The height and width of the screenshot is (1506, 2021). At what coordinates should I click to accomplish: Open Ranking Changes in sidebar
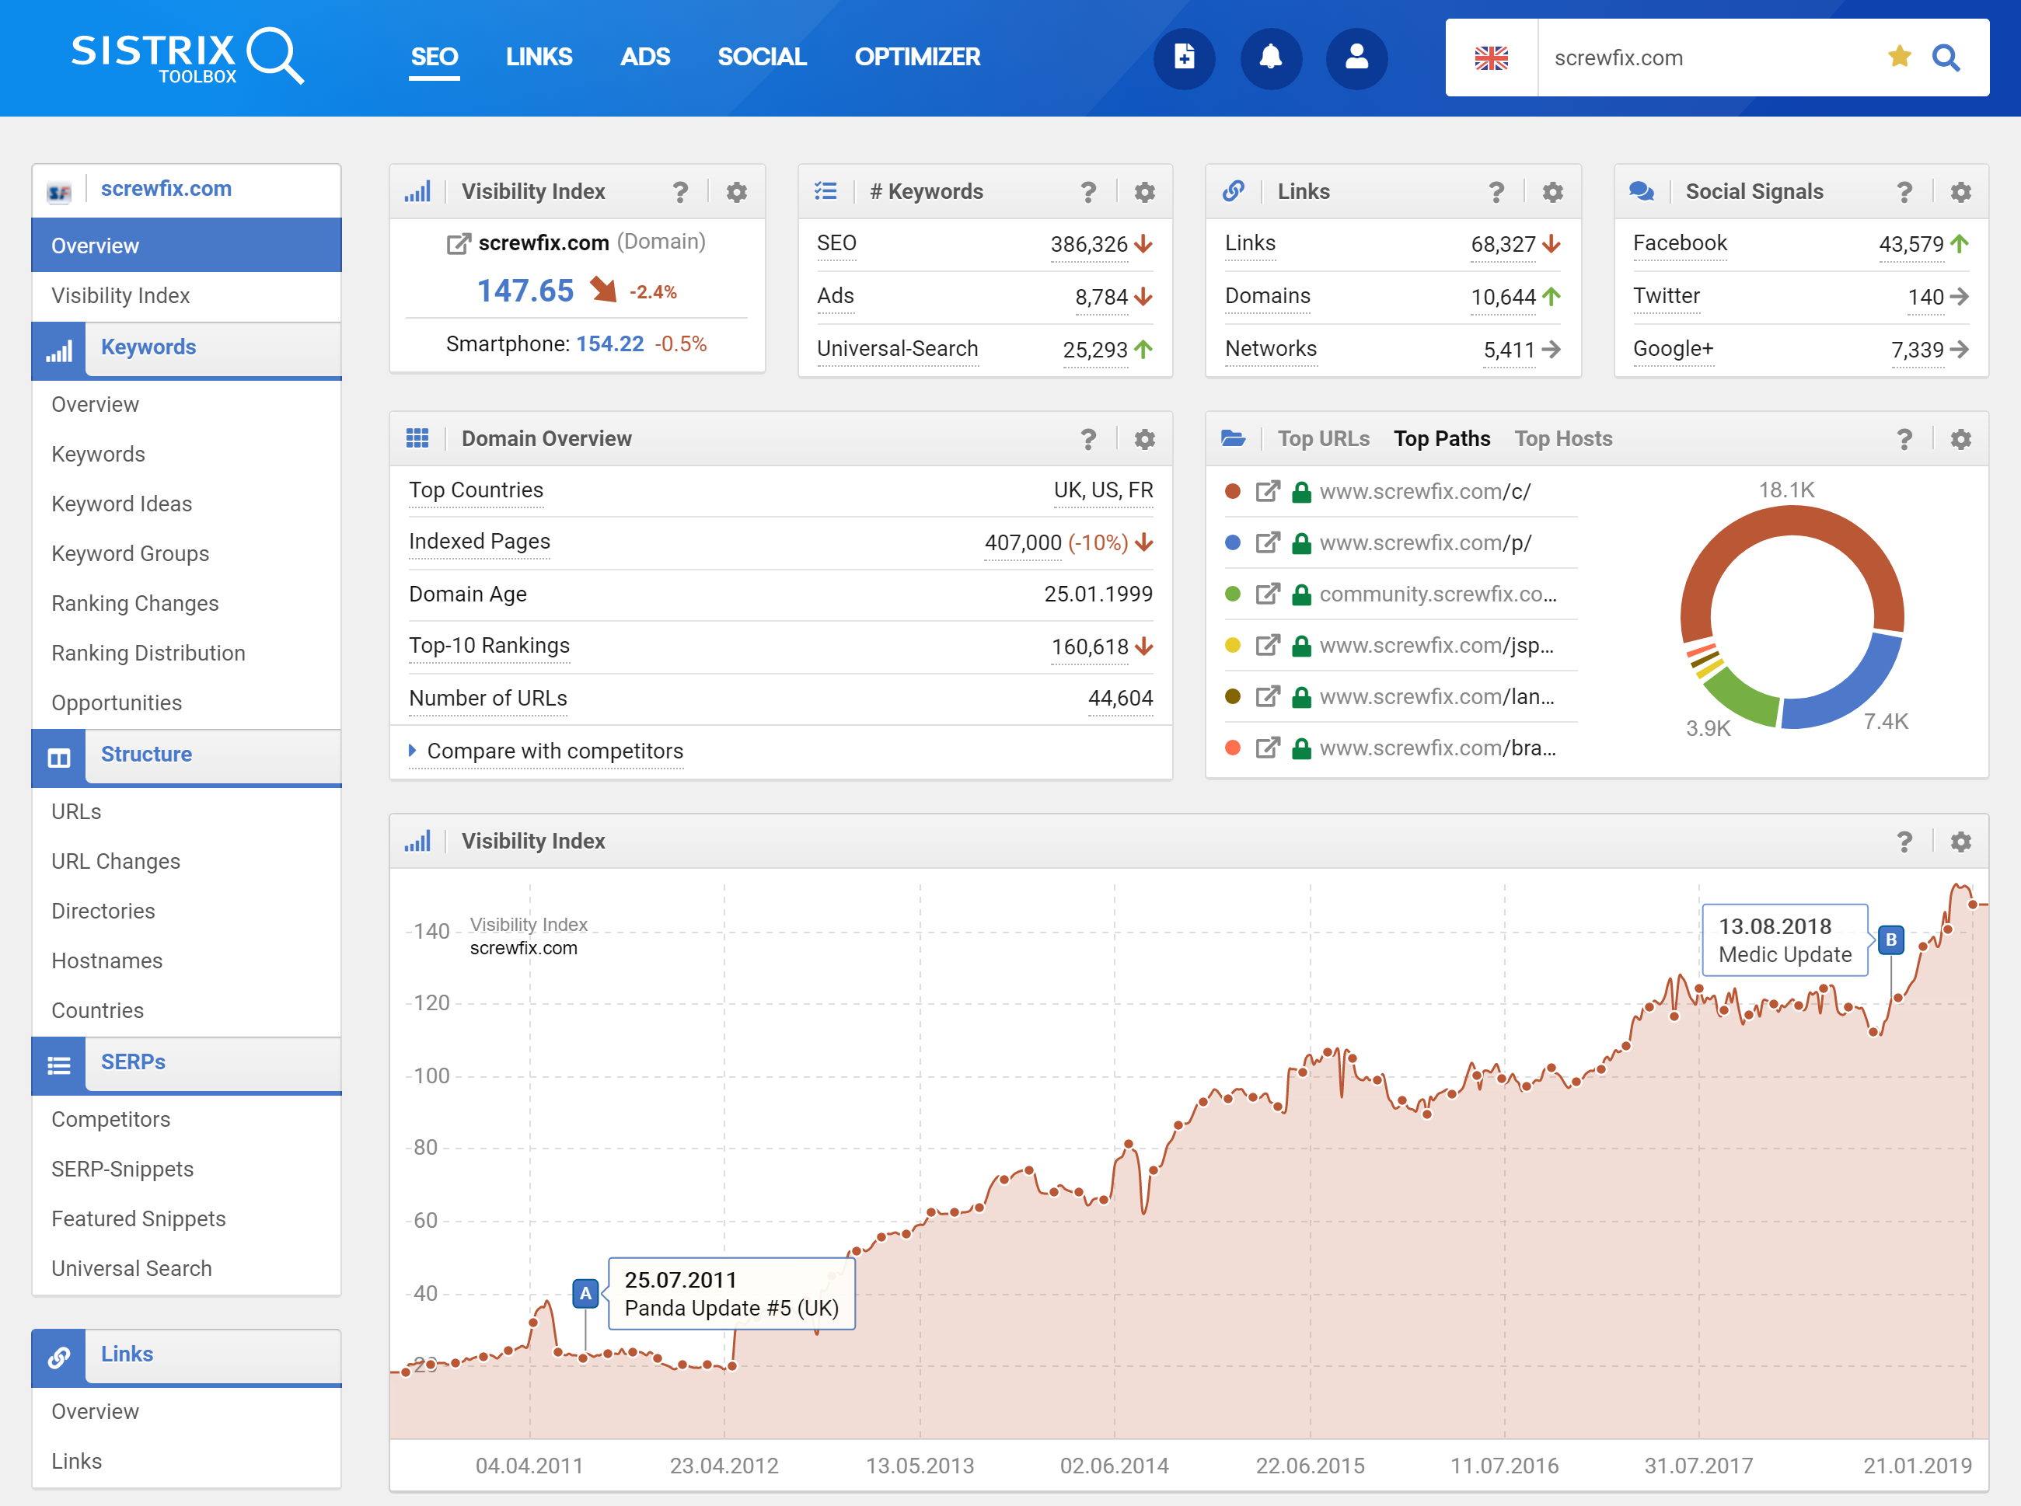(135, 604)
